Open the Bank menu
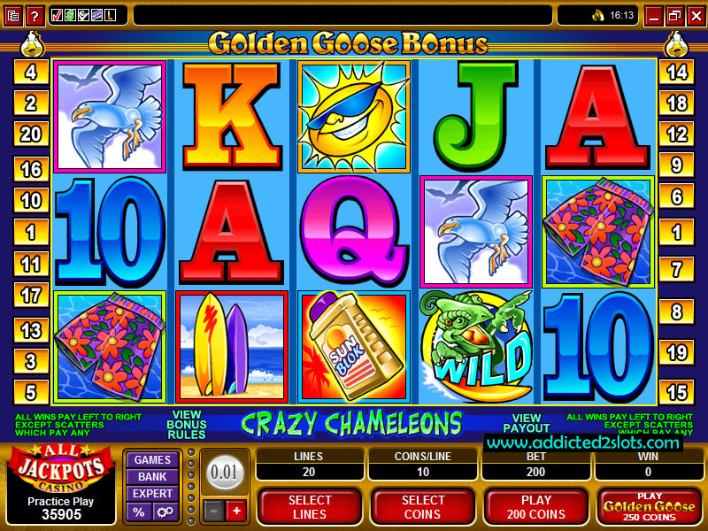Image resolution: width=708 pixels, height=531 pixels. coord(152,476)
